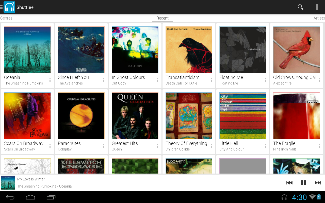Tap the battery icon in the status bar
Viewport: 325px width, 203px height.
pos(318,197)
